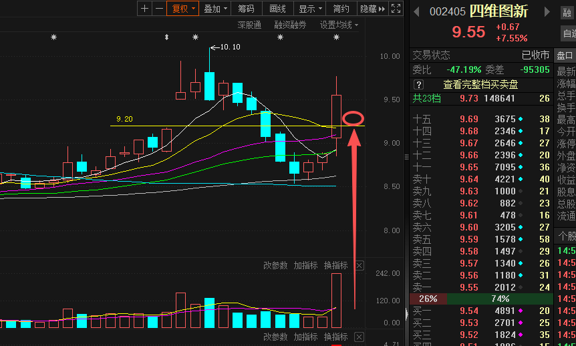Open the 筹码 chip distribution view
The height and width of the screenshot is (346, 576).
click(x=246, y=9)
